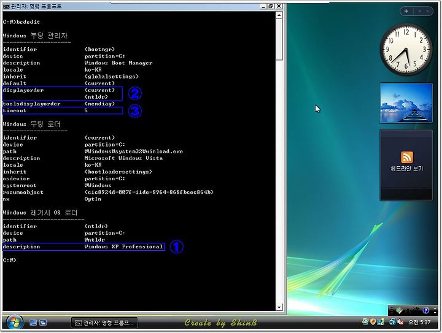Click the analog clock gadget
The width and height of the screenshot is (442, 333).
(x=406, y=50)
